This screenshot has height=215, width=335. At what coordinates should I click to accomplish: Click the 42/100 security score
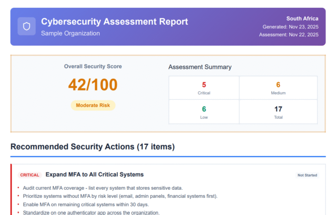[93, 85]
